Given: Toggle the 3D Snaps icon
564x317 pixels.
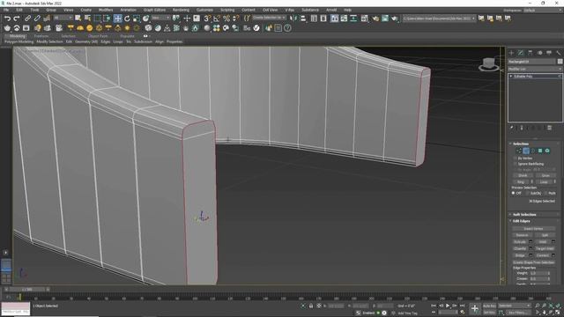Looking at the screenshot, I should tap(207, 18).
